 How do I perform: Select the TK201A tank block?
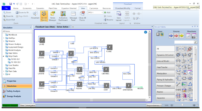tap(79, 70)
